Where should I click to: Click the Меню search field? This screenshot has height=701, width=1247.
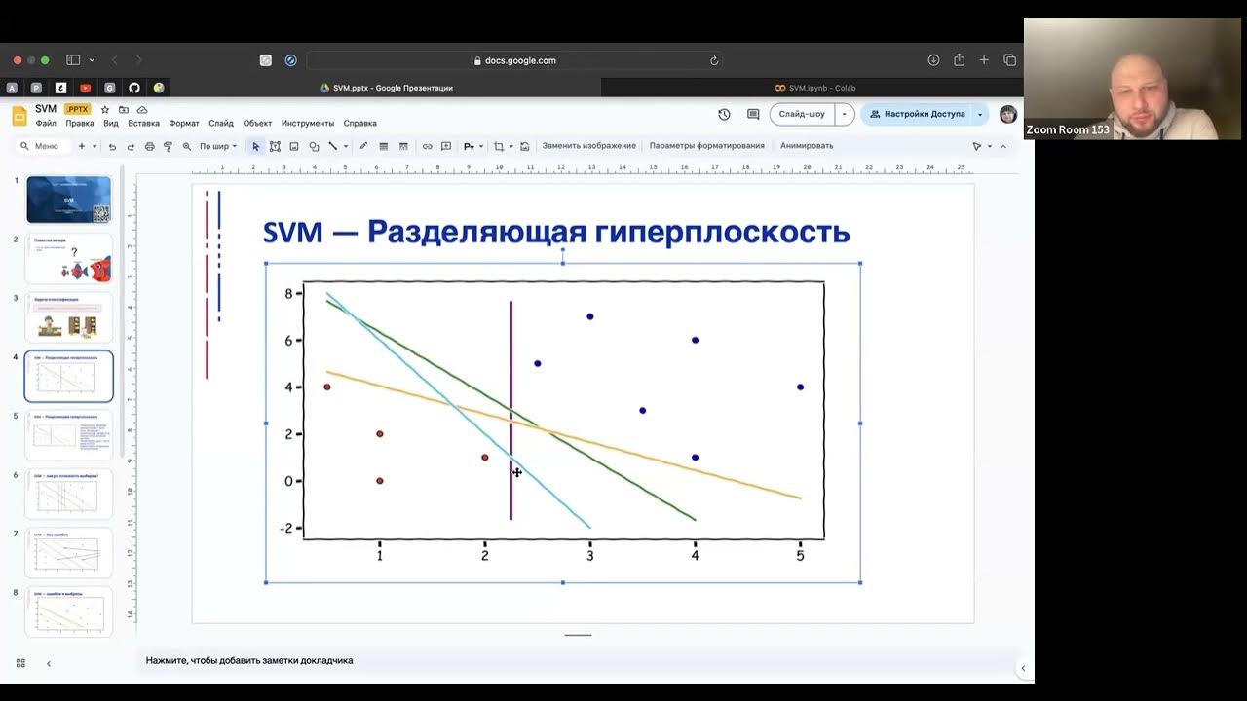[43, 146]
